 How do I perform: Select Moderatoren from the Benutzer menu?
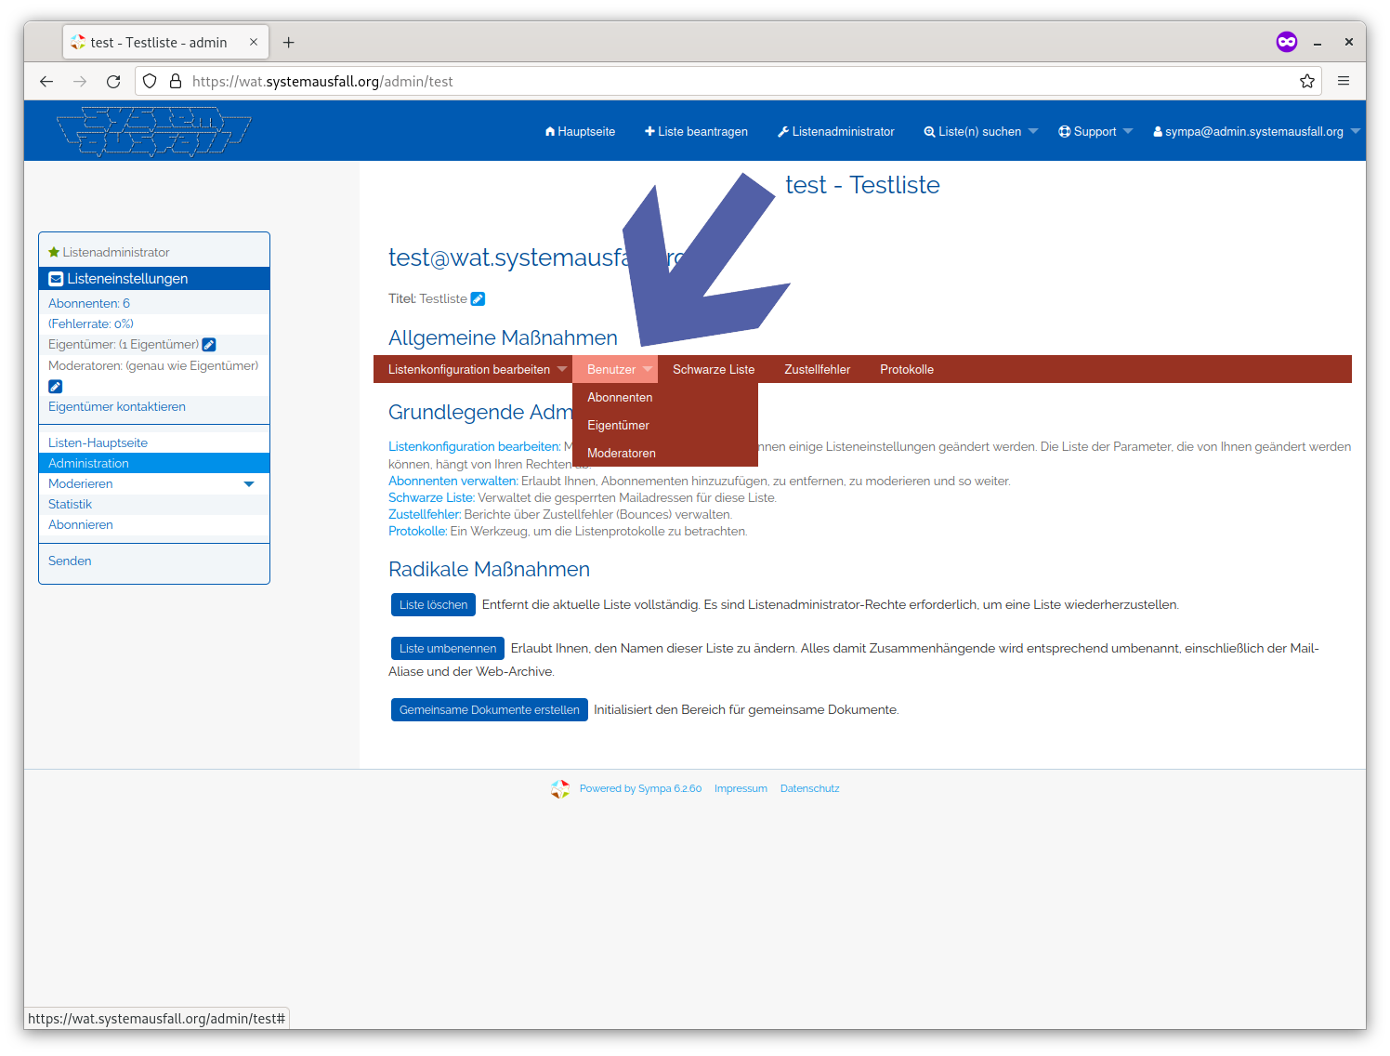622,453
